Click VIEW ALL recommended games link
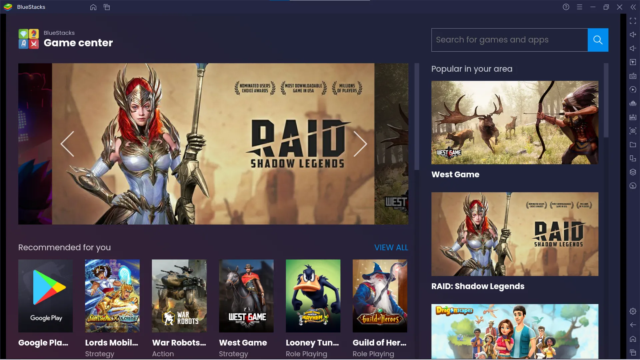Image resolution: width=640 pixels, height=360 pixels. tap(391, 247)
